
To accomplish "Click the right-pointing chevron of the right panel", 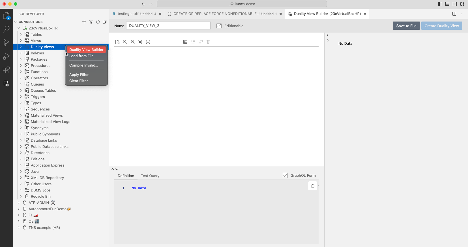I will [328, 40].
